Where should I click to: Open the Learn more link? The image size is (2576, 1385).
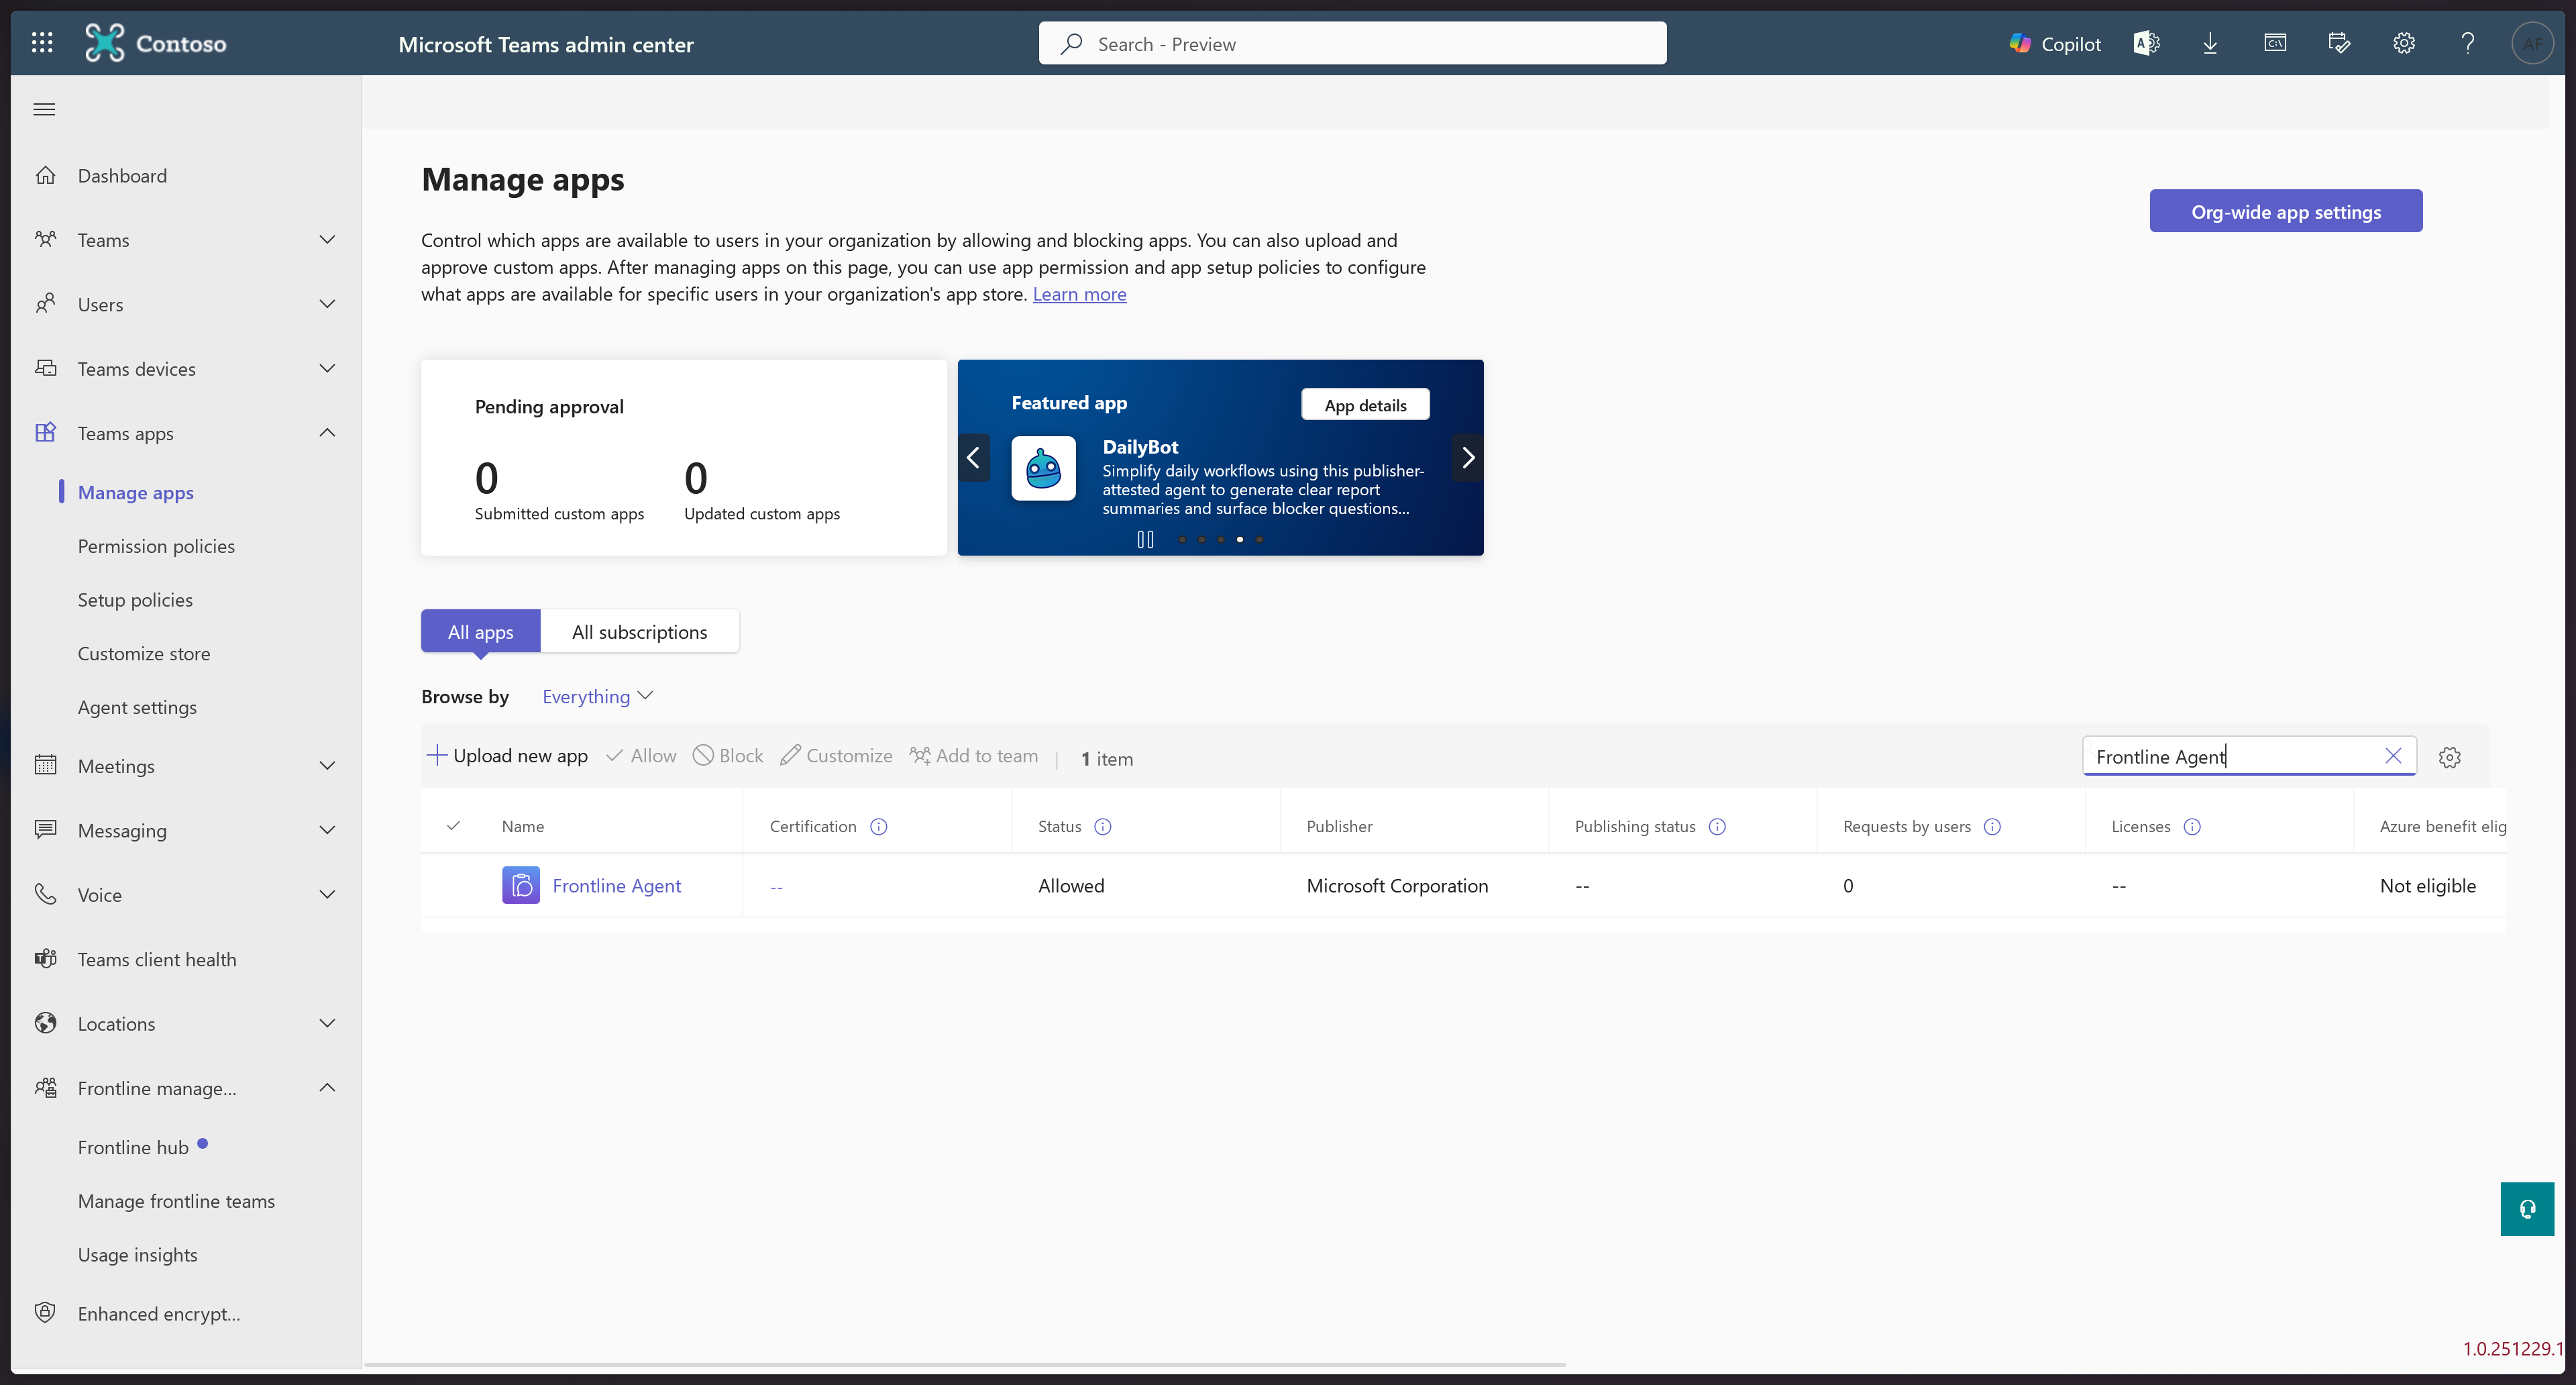pos(1079,294)
